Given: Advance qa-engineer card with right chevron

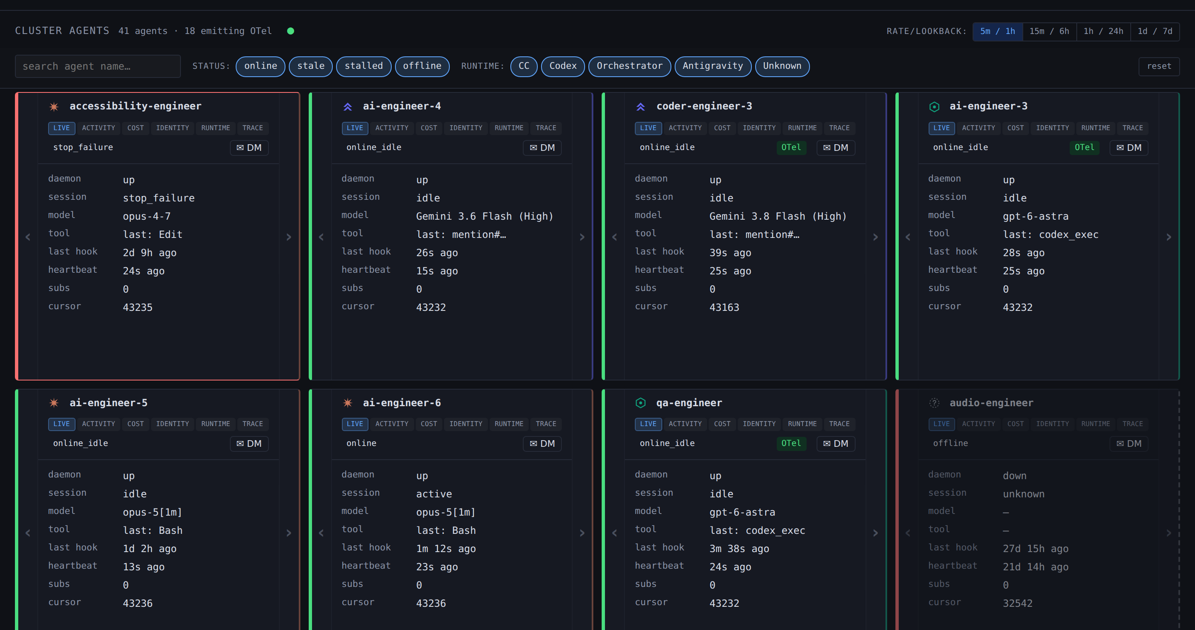Looking at the screenshot, I should tap(876, 533).
